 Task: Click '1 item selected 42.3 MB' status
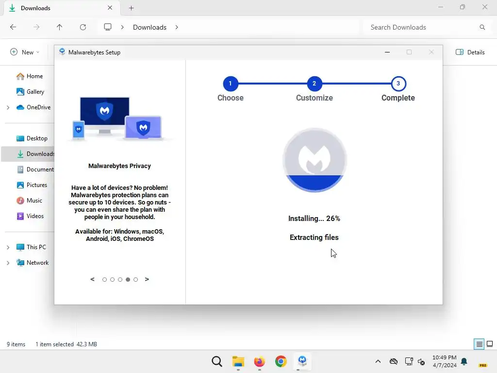[x=66, y=344]
